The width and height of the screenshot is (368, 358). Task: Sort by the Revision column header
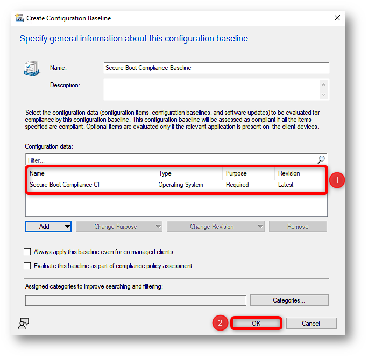pyautogui.click(x=300, y=173)
